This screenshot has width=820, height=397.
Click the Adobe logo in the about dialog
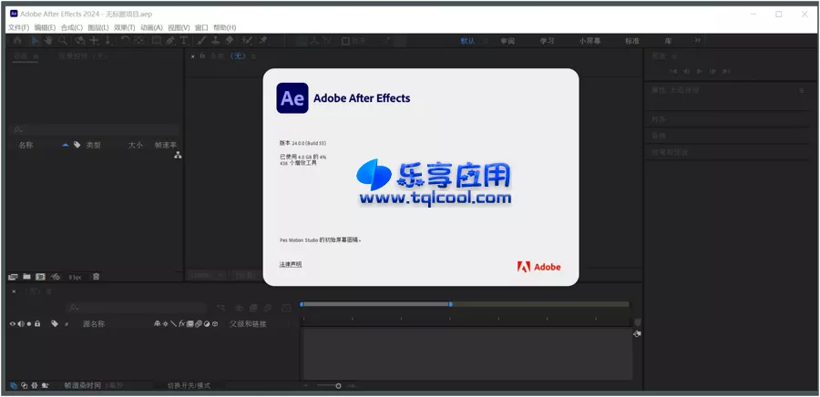[539, 267]
